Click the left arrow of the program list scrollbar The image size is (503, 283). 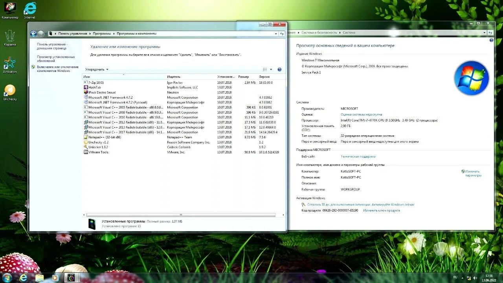click(84, 215)
